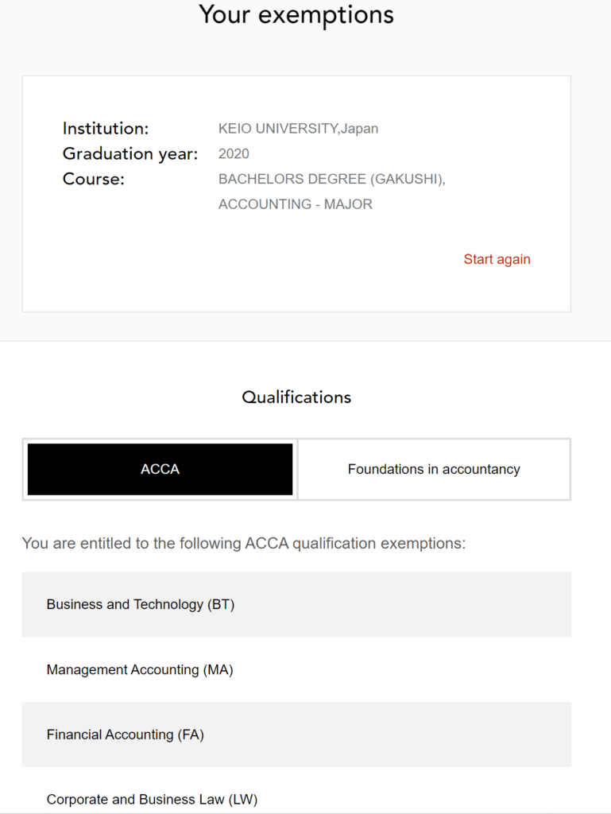Expand Management Accounting (MA) exemption row

pyautogui.click(x=296, y=669)
